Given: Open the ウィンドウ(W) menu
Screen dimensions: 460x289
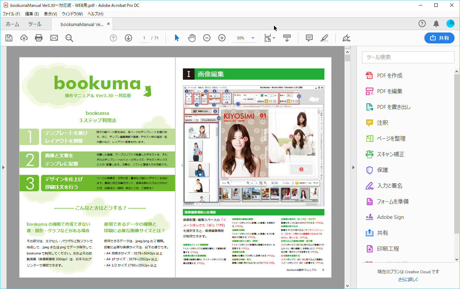Looking at the screenshot, I should point(72,14).
